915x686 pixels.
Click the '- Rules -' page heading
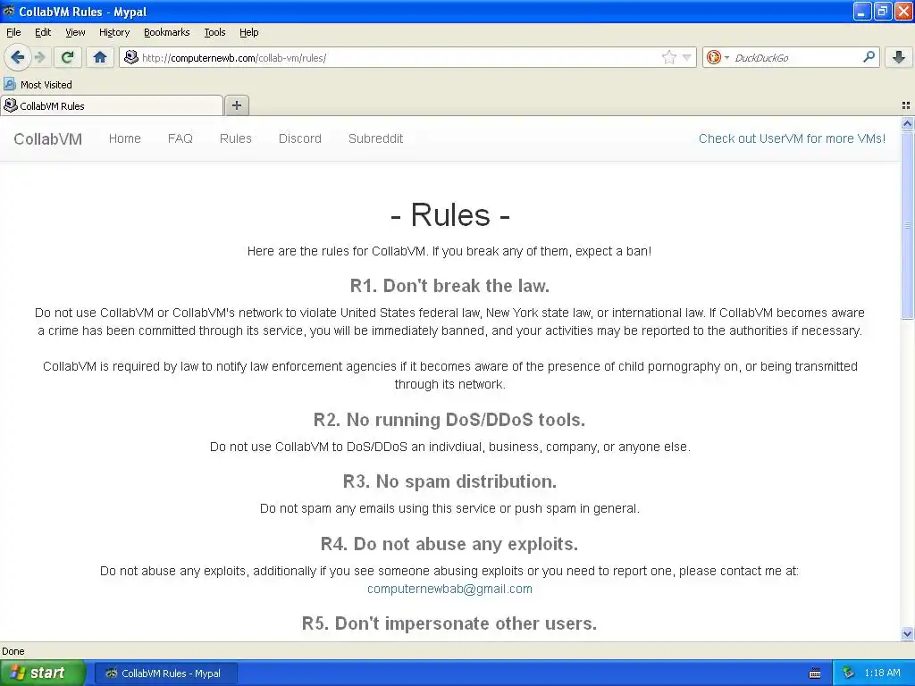pyautogui.click(x=450, y=214)
